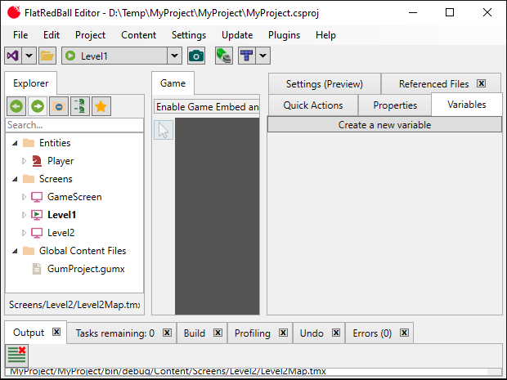
Task: Click Enable Game Embed button
Action: coord(207,107)
